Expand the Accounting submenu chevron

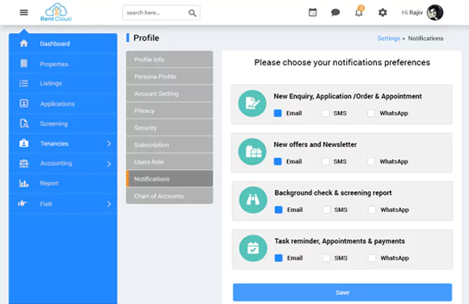point(109,164)
